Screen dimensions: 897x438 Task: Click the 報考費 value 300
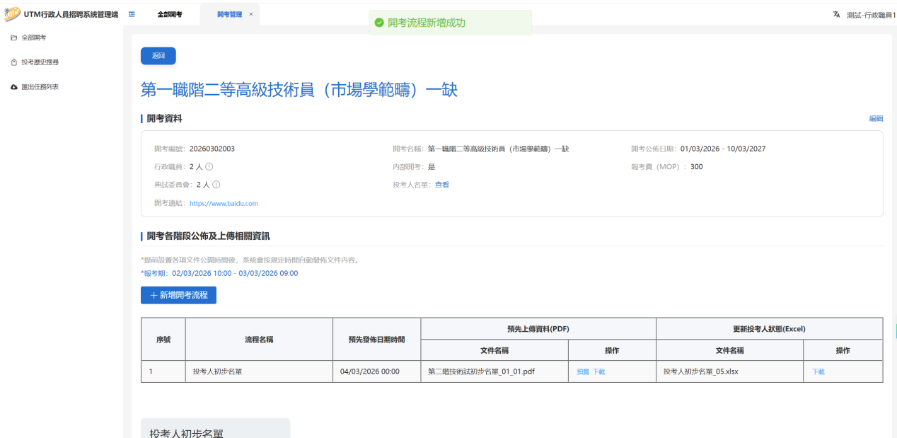click(x=697, y=167)
